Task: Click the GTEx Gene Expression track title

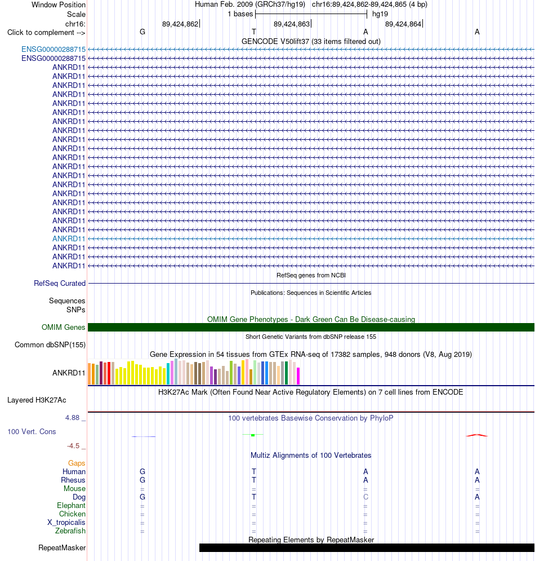Action: (x=311, y=354)
